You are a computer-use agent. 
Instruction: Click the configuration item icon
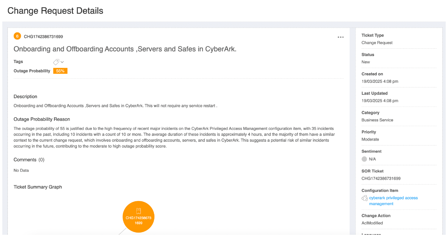[365, 198]
